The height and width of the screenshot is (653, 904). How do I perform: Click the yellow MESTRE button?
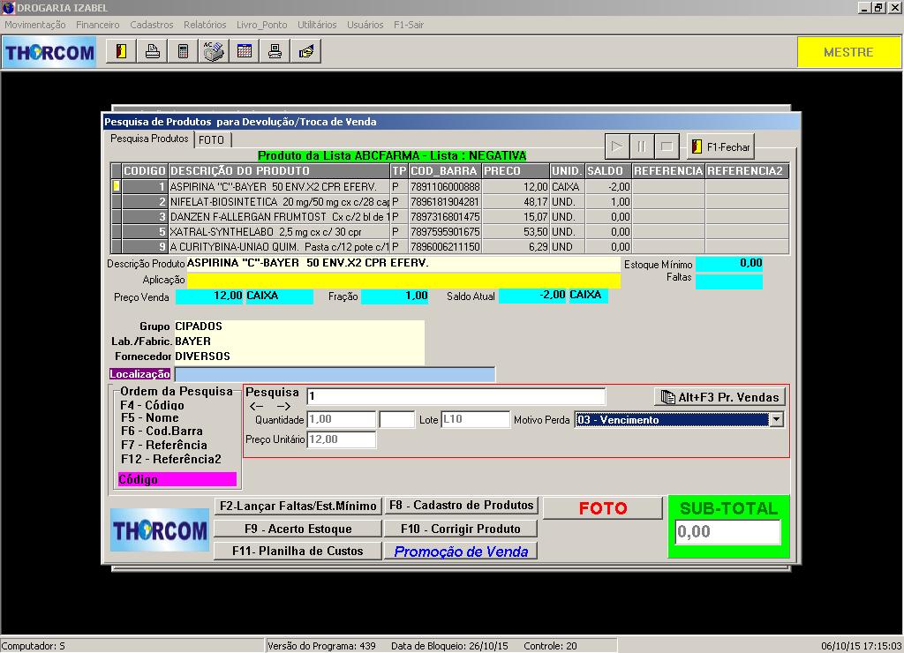848,52
